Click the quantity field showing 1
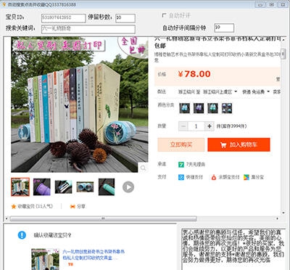 196,126
